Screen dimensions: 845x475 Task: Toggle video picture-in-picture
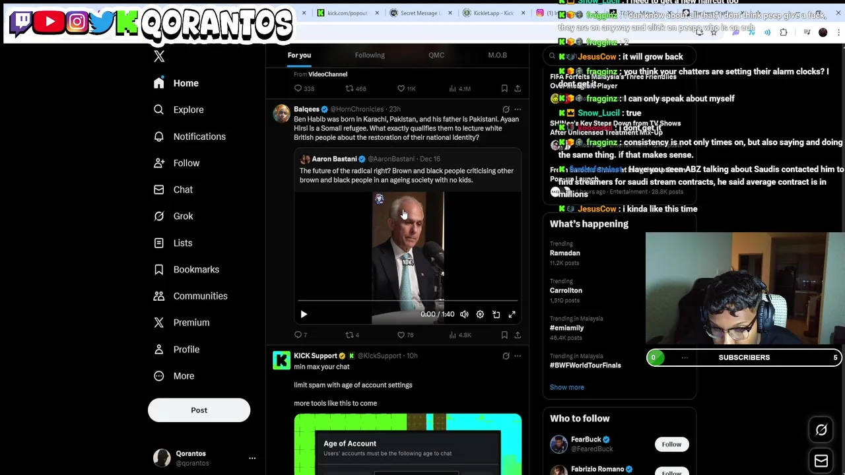(496, 315)
